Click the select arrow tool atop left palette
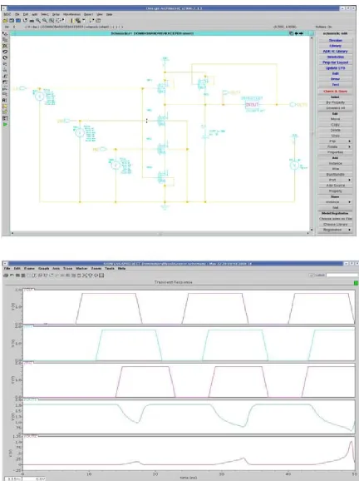 5,33
